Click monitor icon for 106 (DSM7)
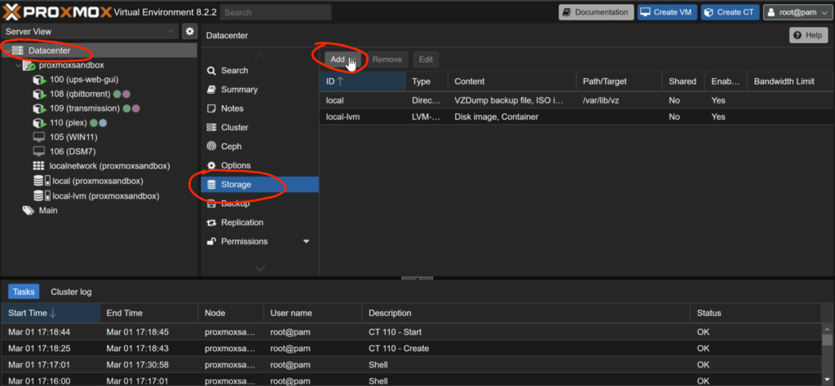The width and height of the screenshot is (835, 386). 39,151
